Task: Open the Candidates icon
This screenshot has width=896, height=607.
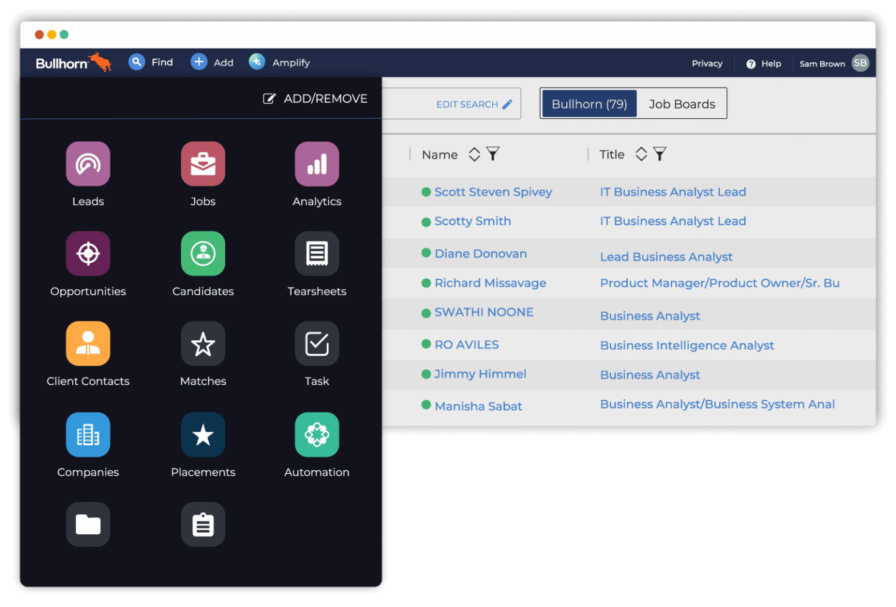Action: [203, 254]
